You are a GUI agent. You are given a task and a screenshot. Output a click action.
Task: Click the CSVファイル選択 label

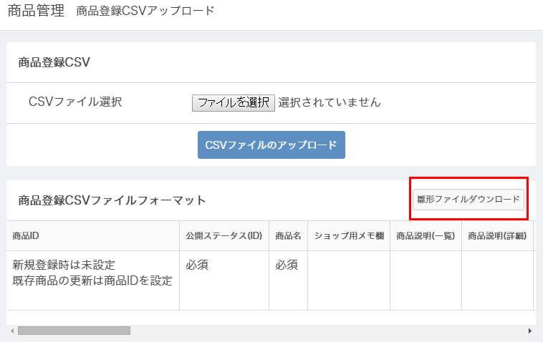75,102
